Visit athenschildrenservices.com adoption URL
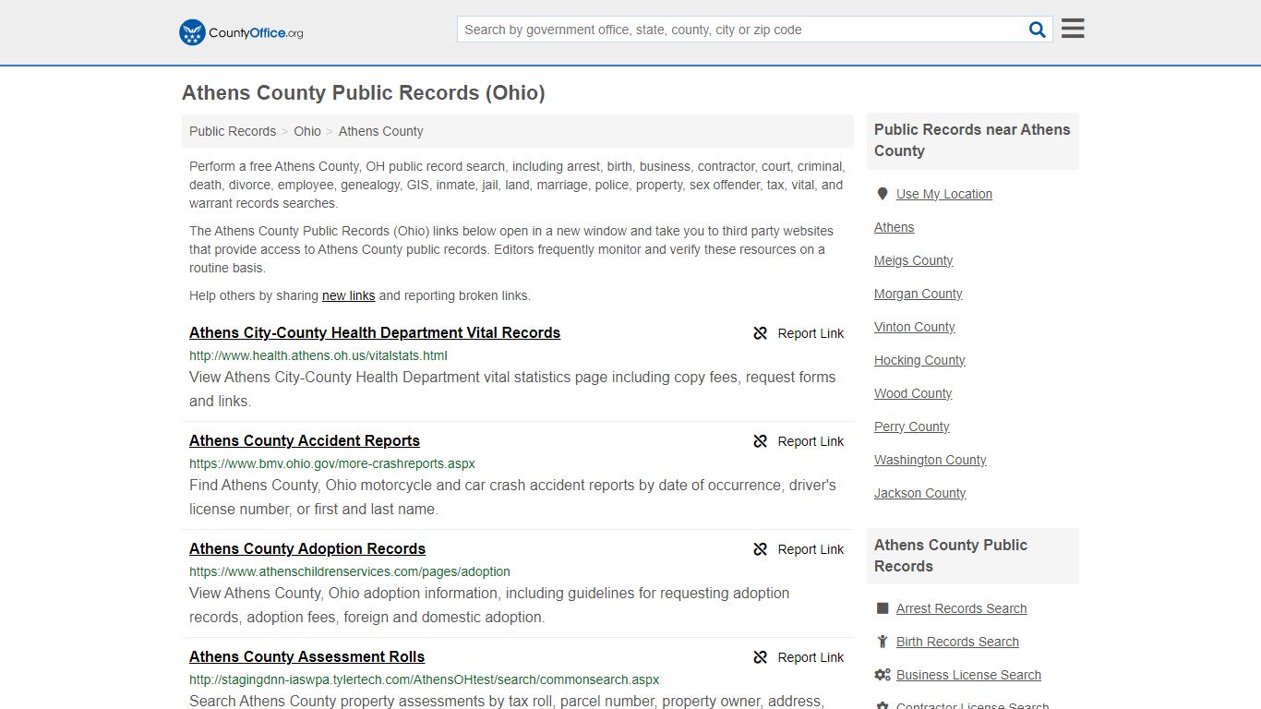Screen dimensions: 1261x709 coord(350,571)
